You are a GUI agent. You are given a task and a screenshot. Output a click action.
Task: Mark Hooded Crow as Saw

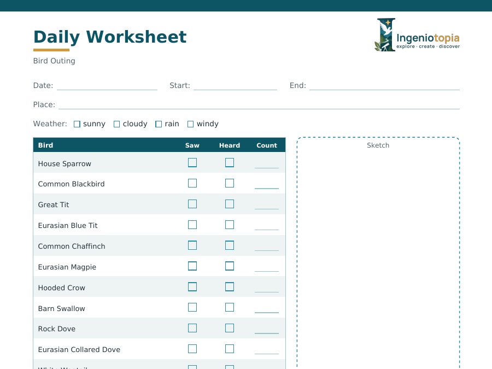pyautogui.click(x=192, y=287)
